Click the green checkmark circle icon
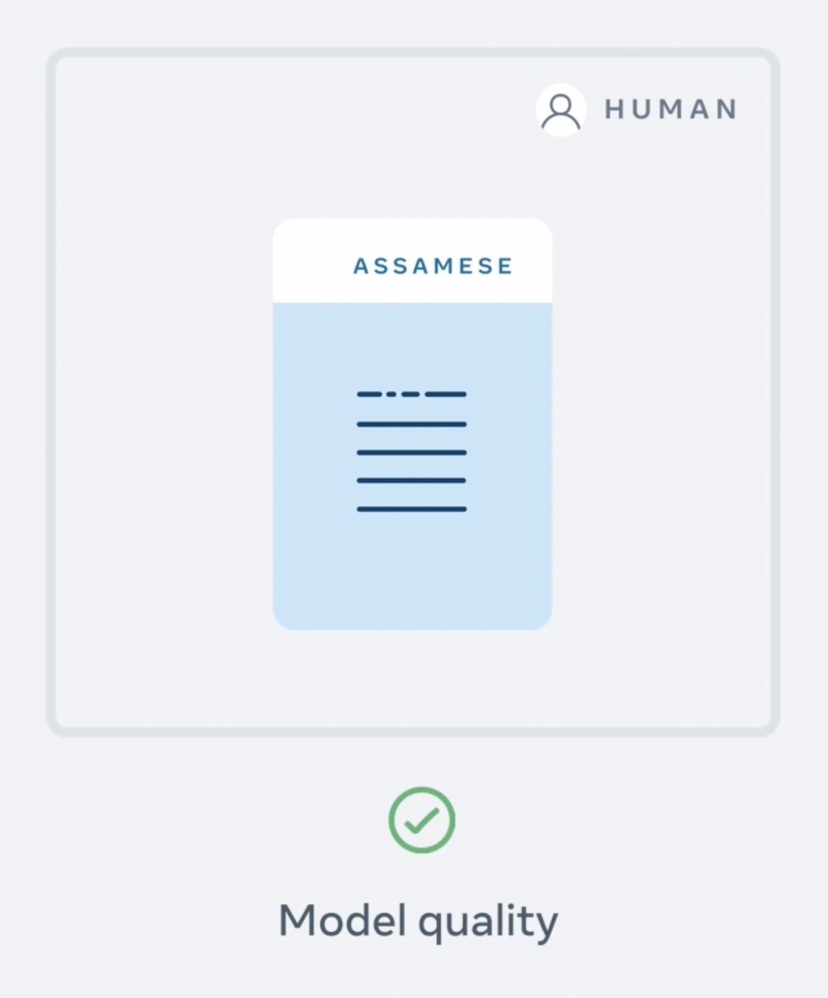Screen dimensions: 828x998 pyautogui.click(x=422, y=820)
